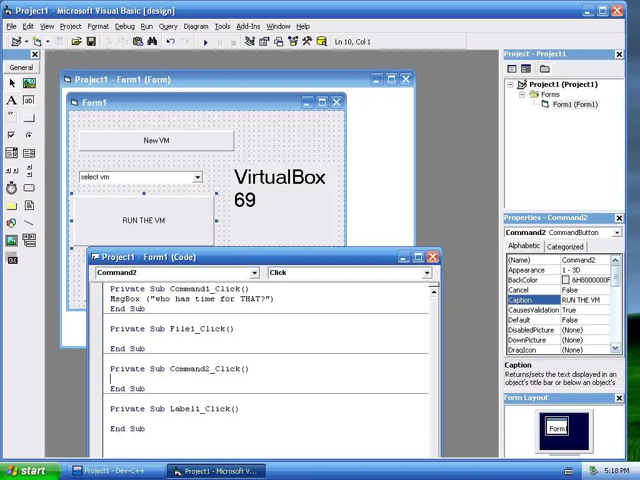Select the TextBox control tool
The image size is (640, 480).
[x=29, y=101]
